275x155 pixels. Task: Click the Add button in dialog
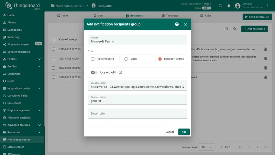tap(184, 132)
